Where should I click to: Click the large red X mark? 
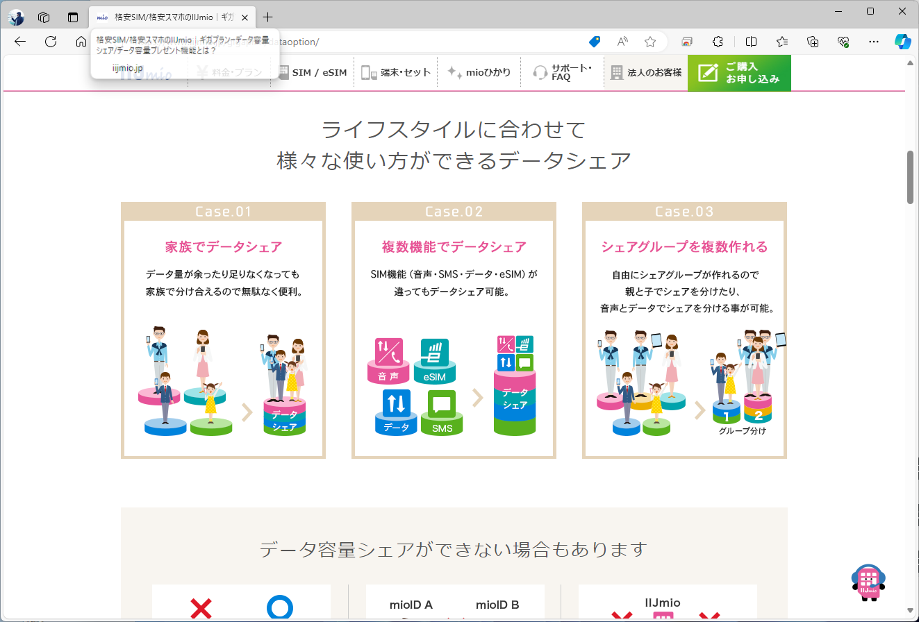pyautogui.click(x=201, y=609)
